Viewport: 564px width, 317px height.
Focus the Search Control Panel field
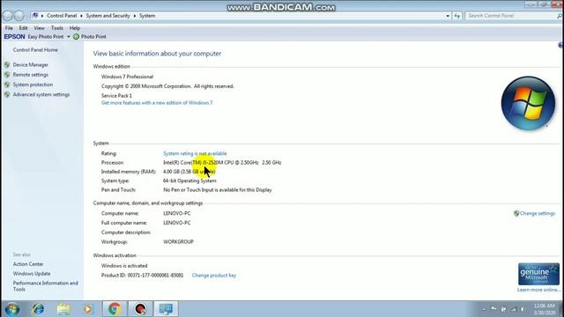[511, 16]
